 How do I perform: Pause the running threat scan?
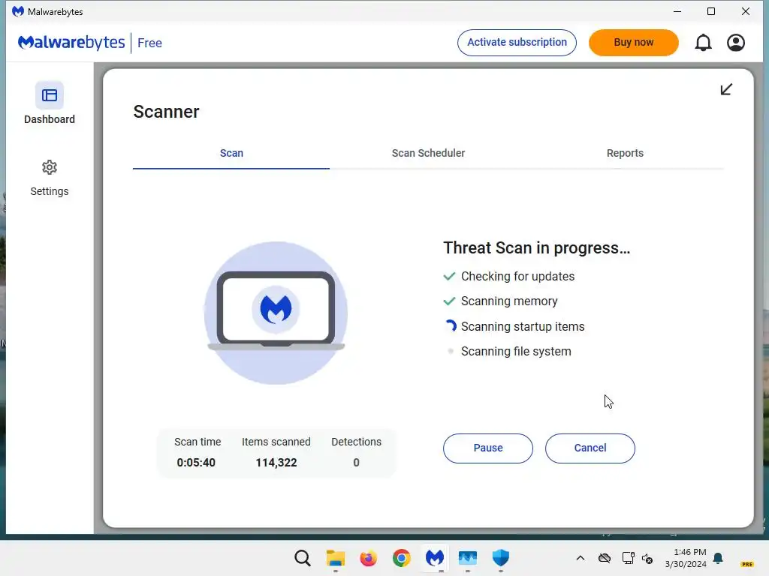tap(488, 448)
